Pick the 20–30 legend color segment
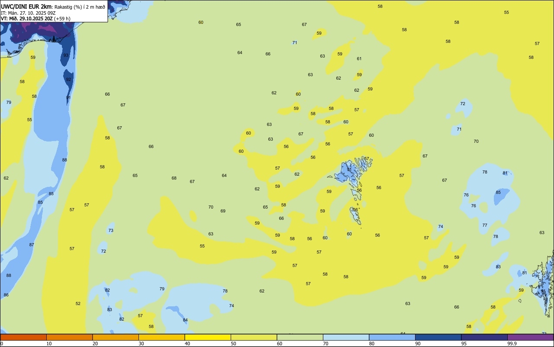 pos(116,337)
